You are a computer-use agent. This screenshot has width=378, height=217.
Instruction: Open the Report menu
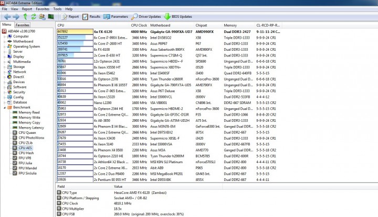point(27,9)
